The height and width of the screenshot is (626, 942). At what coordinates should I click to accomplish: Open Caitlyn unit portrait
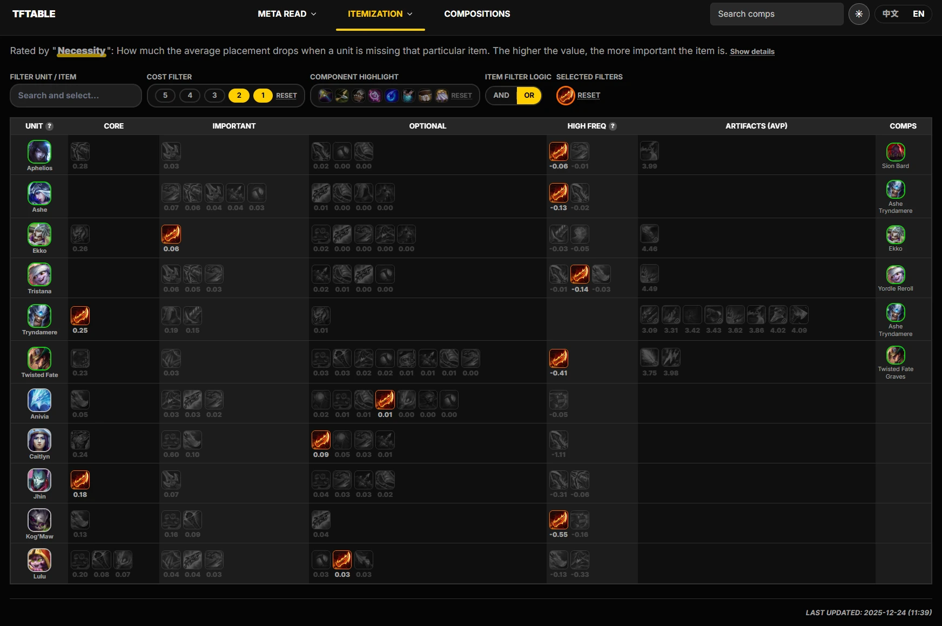tap(39, 440)
